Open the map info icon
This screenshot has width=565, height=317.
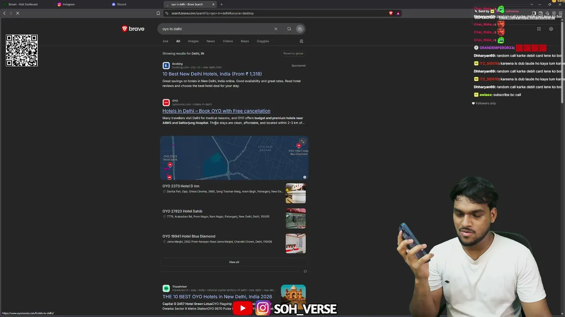click(x=305, y=177)
